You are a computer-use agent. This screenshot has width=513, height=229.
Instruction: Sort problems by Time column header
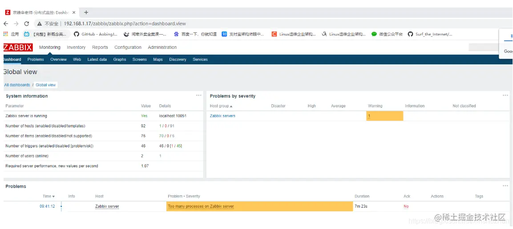(x=49, y=196)
